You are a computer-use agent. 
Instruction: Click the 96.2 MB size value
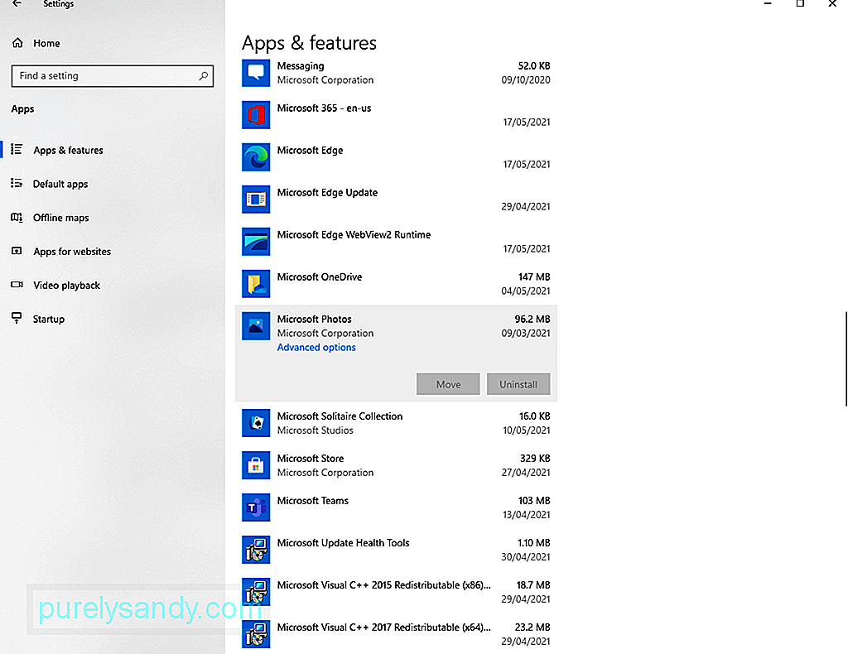(532, 319)
